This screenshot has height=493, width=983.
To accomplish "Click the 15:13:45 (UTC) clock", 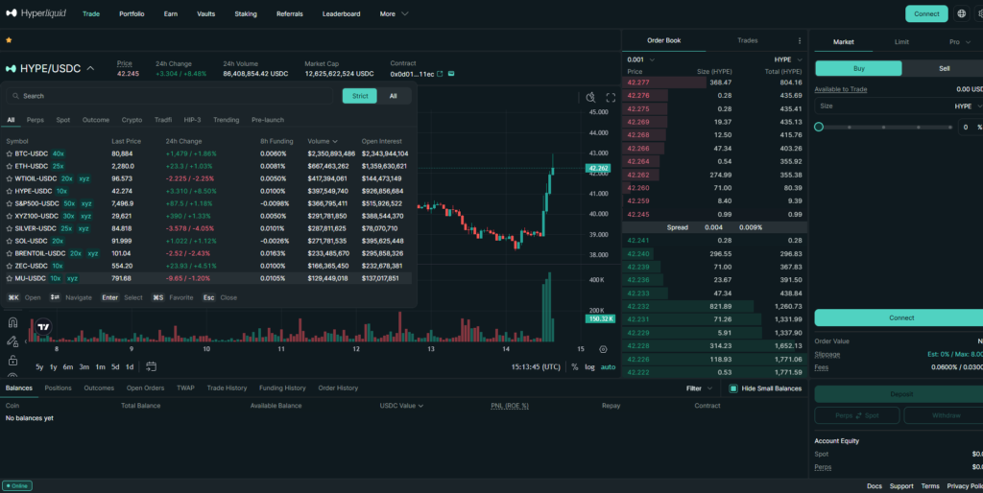I will (x=536, y=367).
